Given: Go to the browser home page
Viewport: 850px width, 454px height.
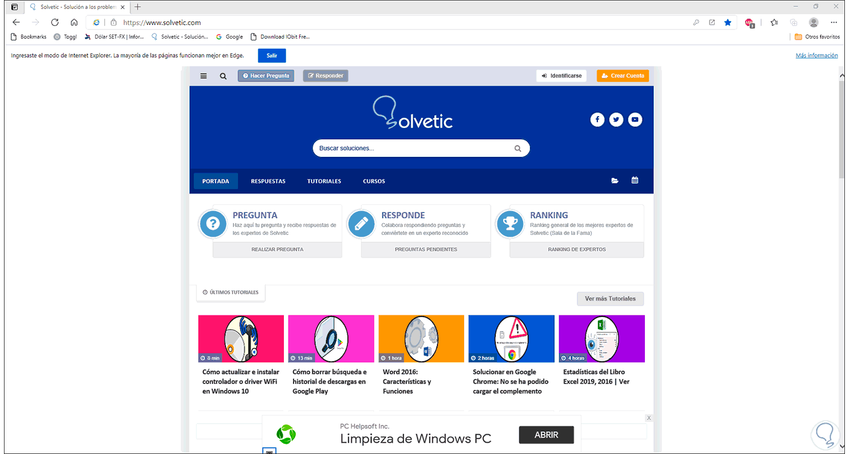Looking at the screenshot, I should 74,23.
